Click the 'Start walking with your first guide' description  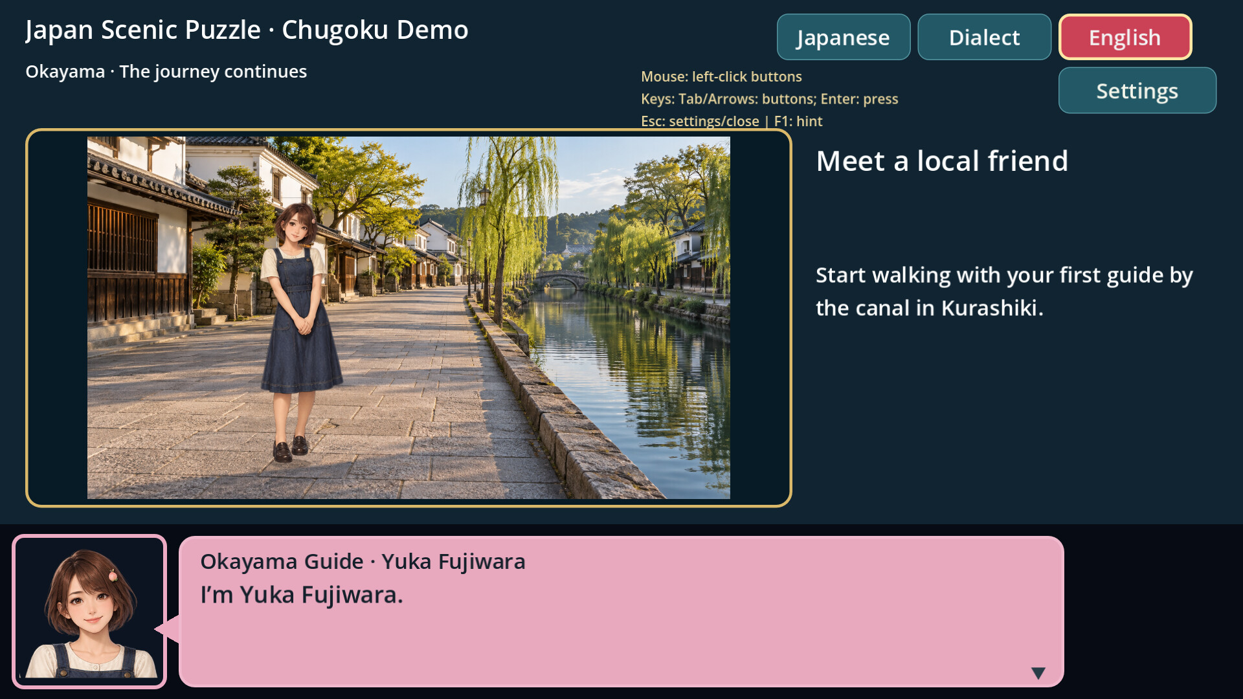point(1004,291)
